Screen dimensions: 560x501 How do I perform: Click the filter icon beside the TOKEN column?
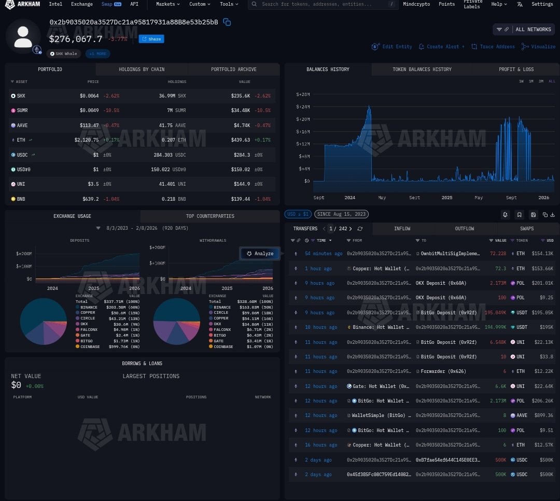coord(512,241)
